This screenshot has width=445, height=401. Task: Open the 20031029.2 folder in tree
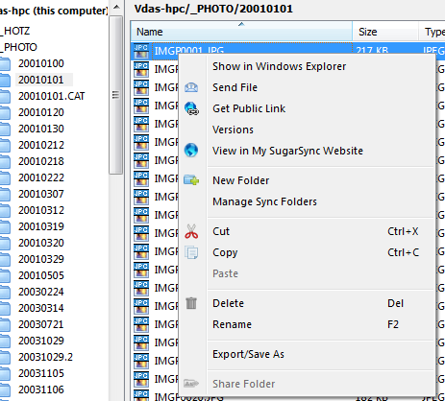coord(45,357)
